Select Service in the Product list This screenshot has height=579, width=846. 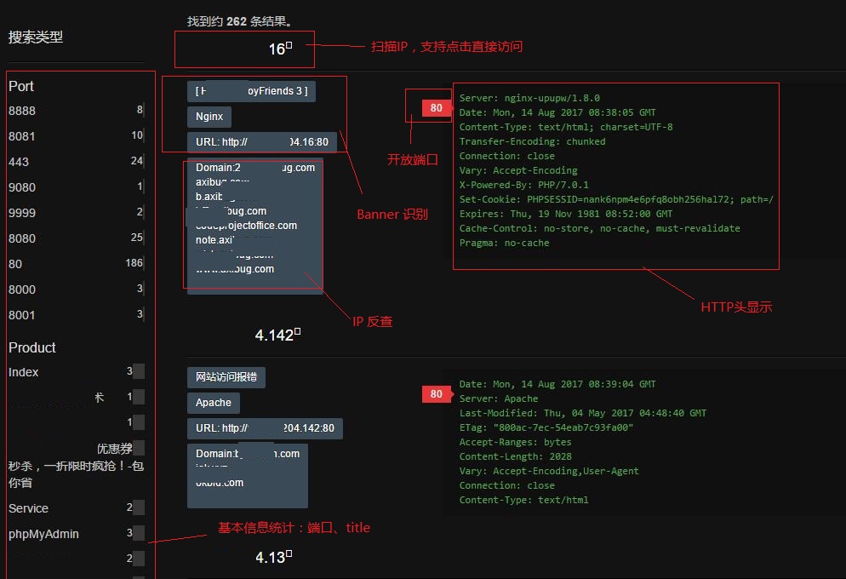tap(28, 508)
